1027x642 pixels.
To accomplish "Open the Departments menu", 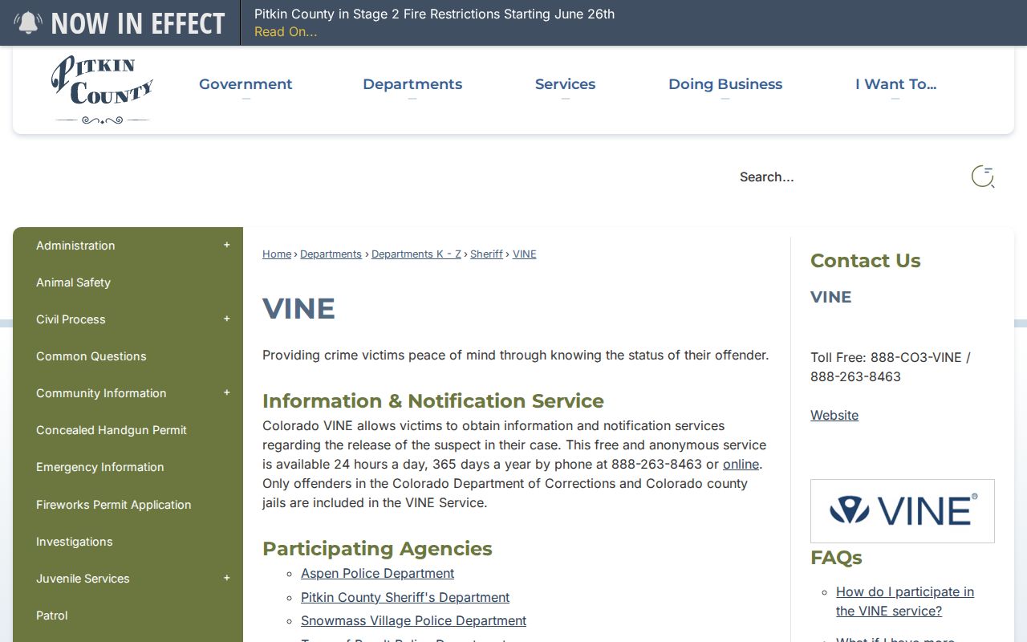I will pos(412,84).
